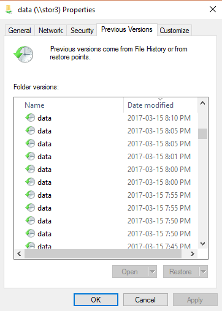Image resolution: width=222 pixels, height=311 pixels.
Task: Click the Cancel button
Action: click(x=145, y=299)
